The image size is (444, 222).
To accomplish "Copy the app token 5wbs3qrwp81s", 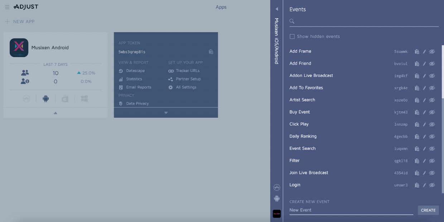I will tap(211, 52).
